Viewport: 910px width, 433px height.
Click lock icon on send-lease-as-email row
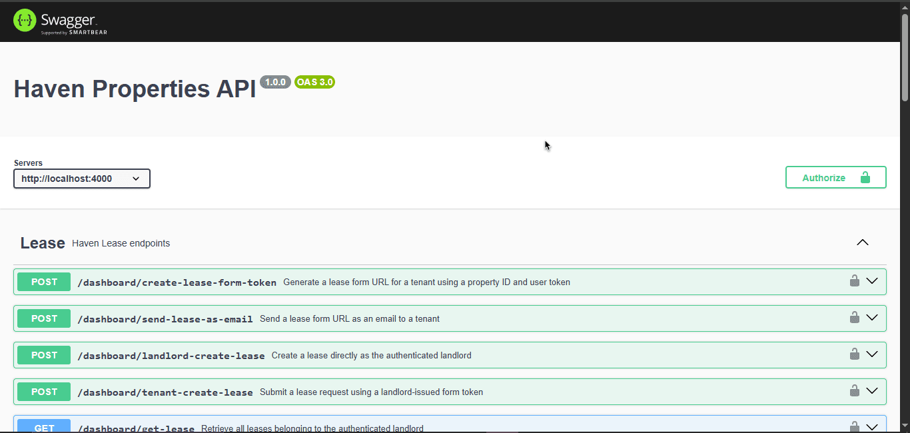pos(854,318)
